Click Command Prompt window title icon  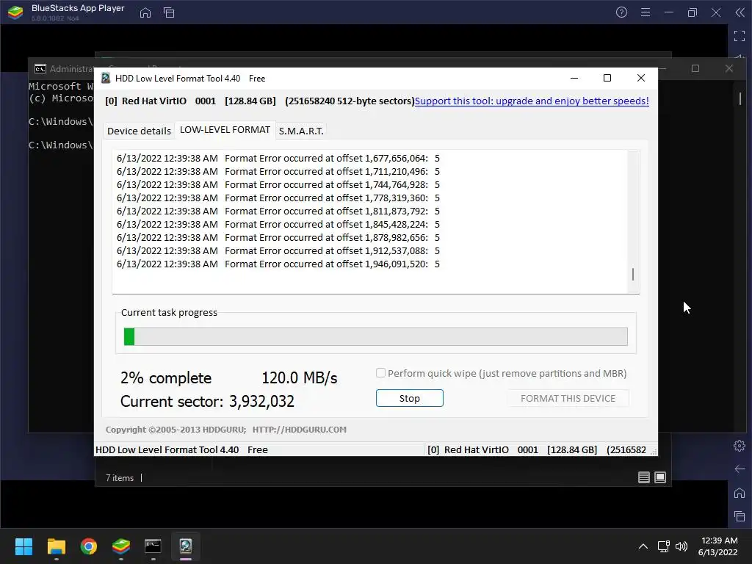[x=40, y=69]
